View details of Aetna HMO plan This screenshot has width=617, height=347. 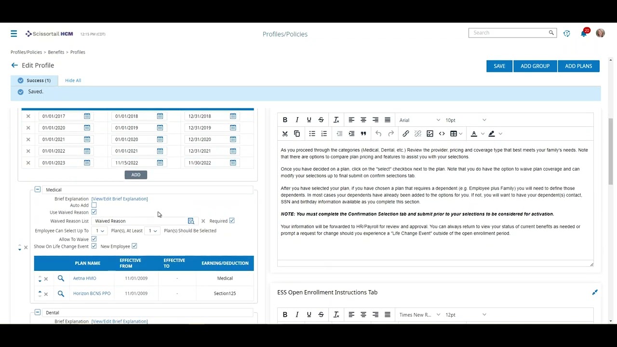[61, 278]
